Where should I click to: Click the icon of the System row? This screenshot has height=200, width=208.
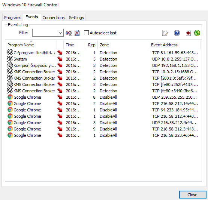pyautogui.click(x=10, y=59)
